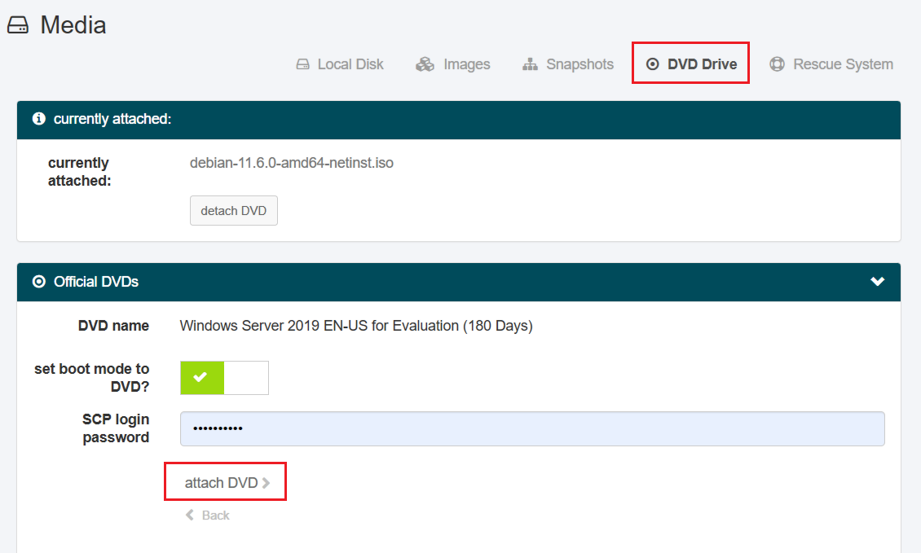Click the Rescue System lifebuoy icon
Viewport: 921px width, 553px height.
(x=777, y=64)
